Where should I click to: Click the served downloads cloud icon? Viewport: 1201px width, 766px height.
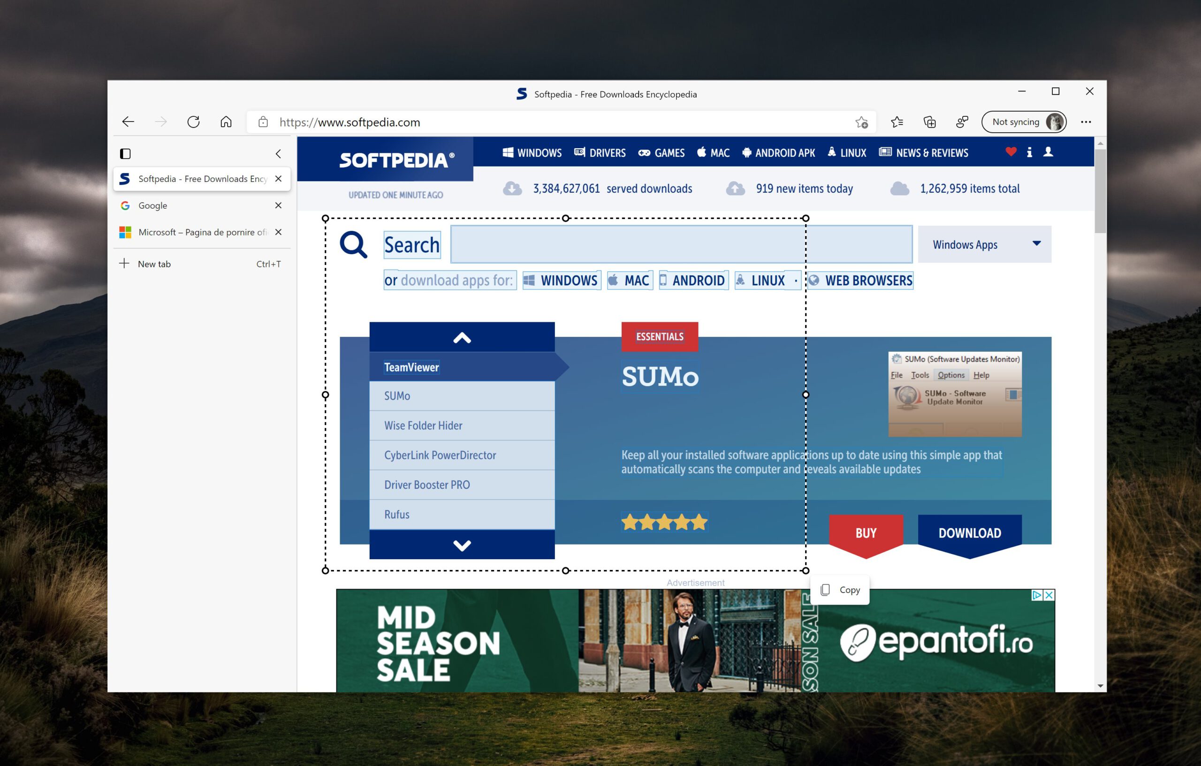pos(512,189)
